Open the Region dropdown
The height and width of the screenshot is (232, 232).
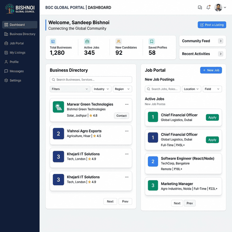coord(123,89)
